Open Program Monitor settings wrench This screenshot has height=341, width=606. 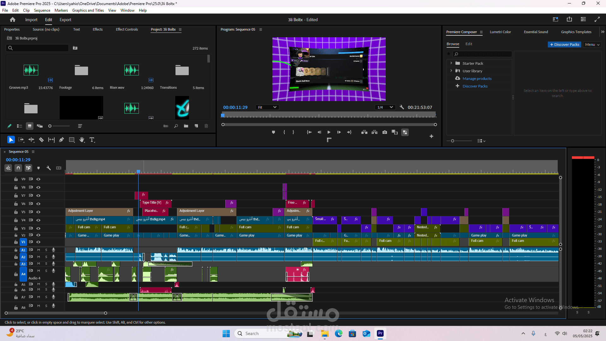tap(402, 107)
